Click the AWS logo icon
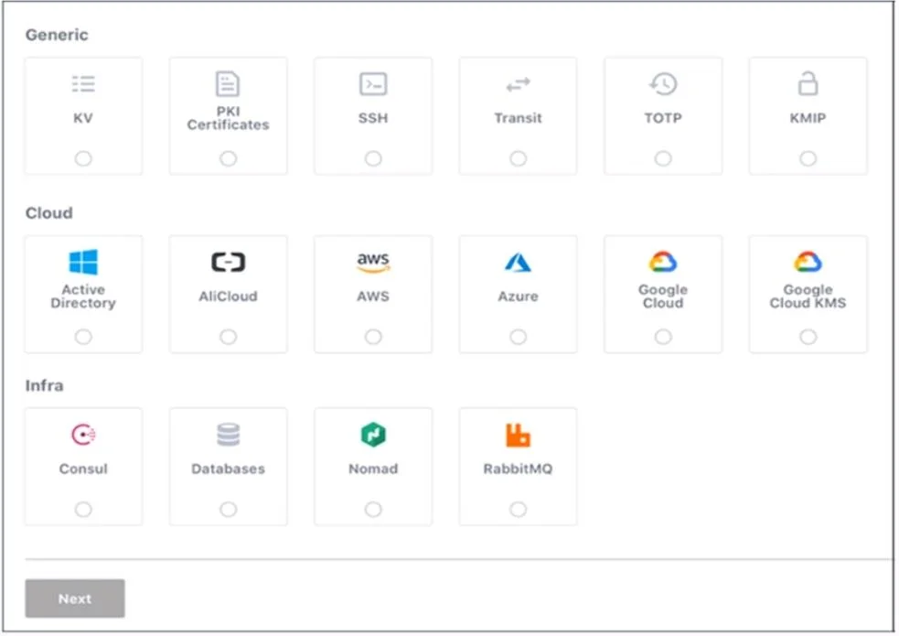The width and height of the screenshot is (899, 636). pos(373,262)
